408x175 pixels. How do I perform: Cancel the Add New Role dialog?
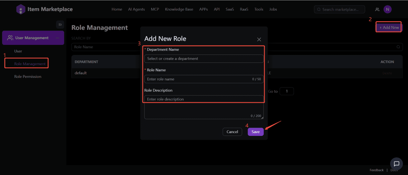[x=232, y=132]
